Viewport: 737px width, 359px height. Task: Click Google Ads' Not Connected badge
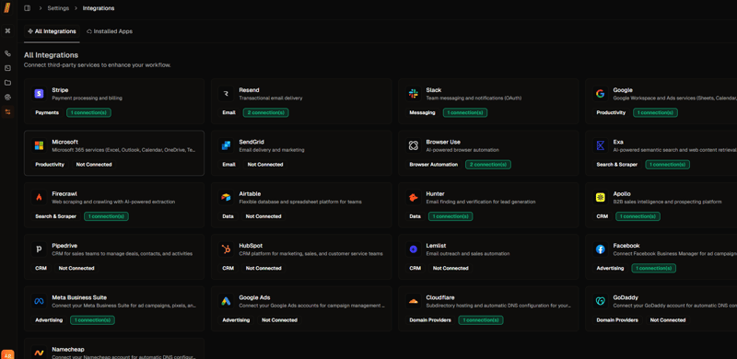(x=279, y=320)
